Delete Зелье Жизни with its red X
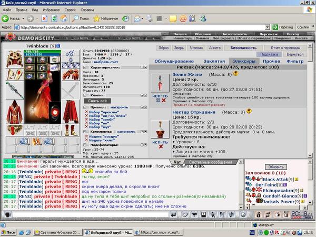 164,100
